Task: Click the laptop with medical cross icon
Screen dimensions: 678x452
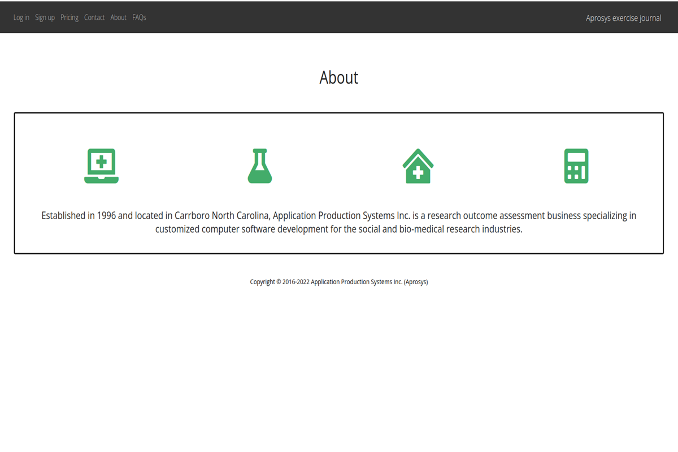Action: coord(102,166)
